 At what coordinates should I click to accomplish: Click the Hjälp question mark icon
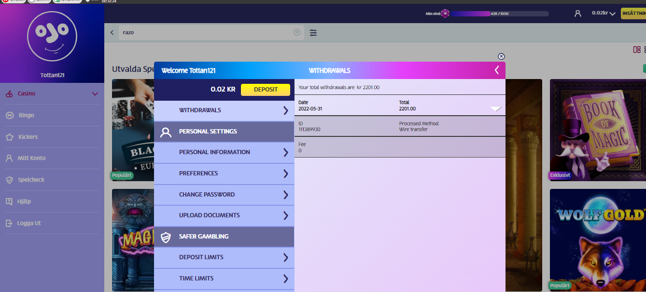click(x=9, y=201)
